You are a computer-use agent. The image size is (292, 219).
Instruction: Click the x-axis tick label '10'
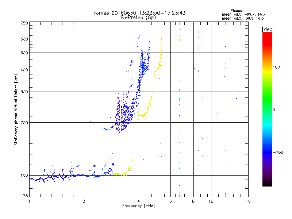pyautogui.click(x=211, y=201)
